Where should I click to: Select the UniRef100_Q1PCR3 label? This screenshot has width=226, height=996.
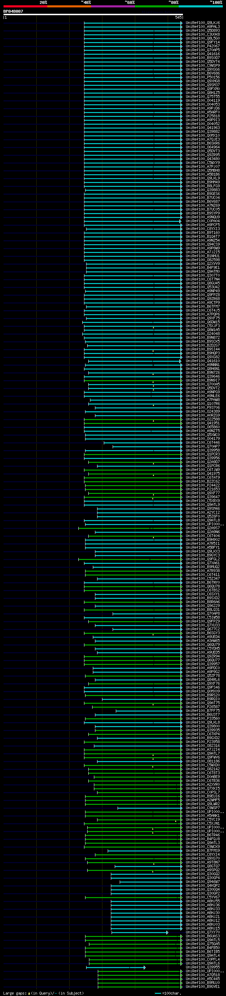(x=202, y=454)
